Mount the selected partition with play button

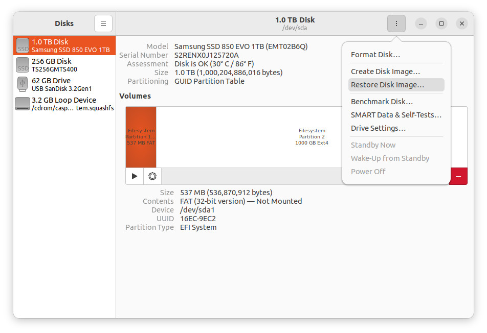135,176
